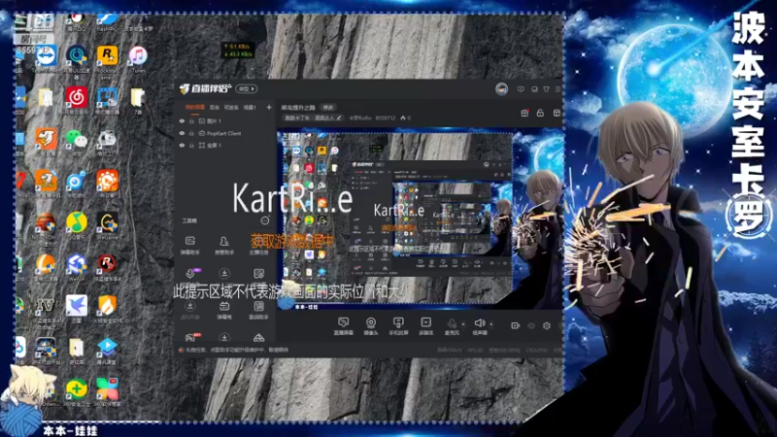Lock the 全屏 1 source layer

tap(191, 146)
